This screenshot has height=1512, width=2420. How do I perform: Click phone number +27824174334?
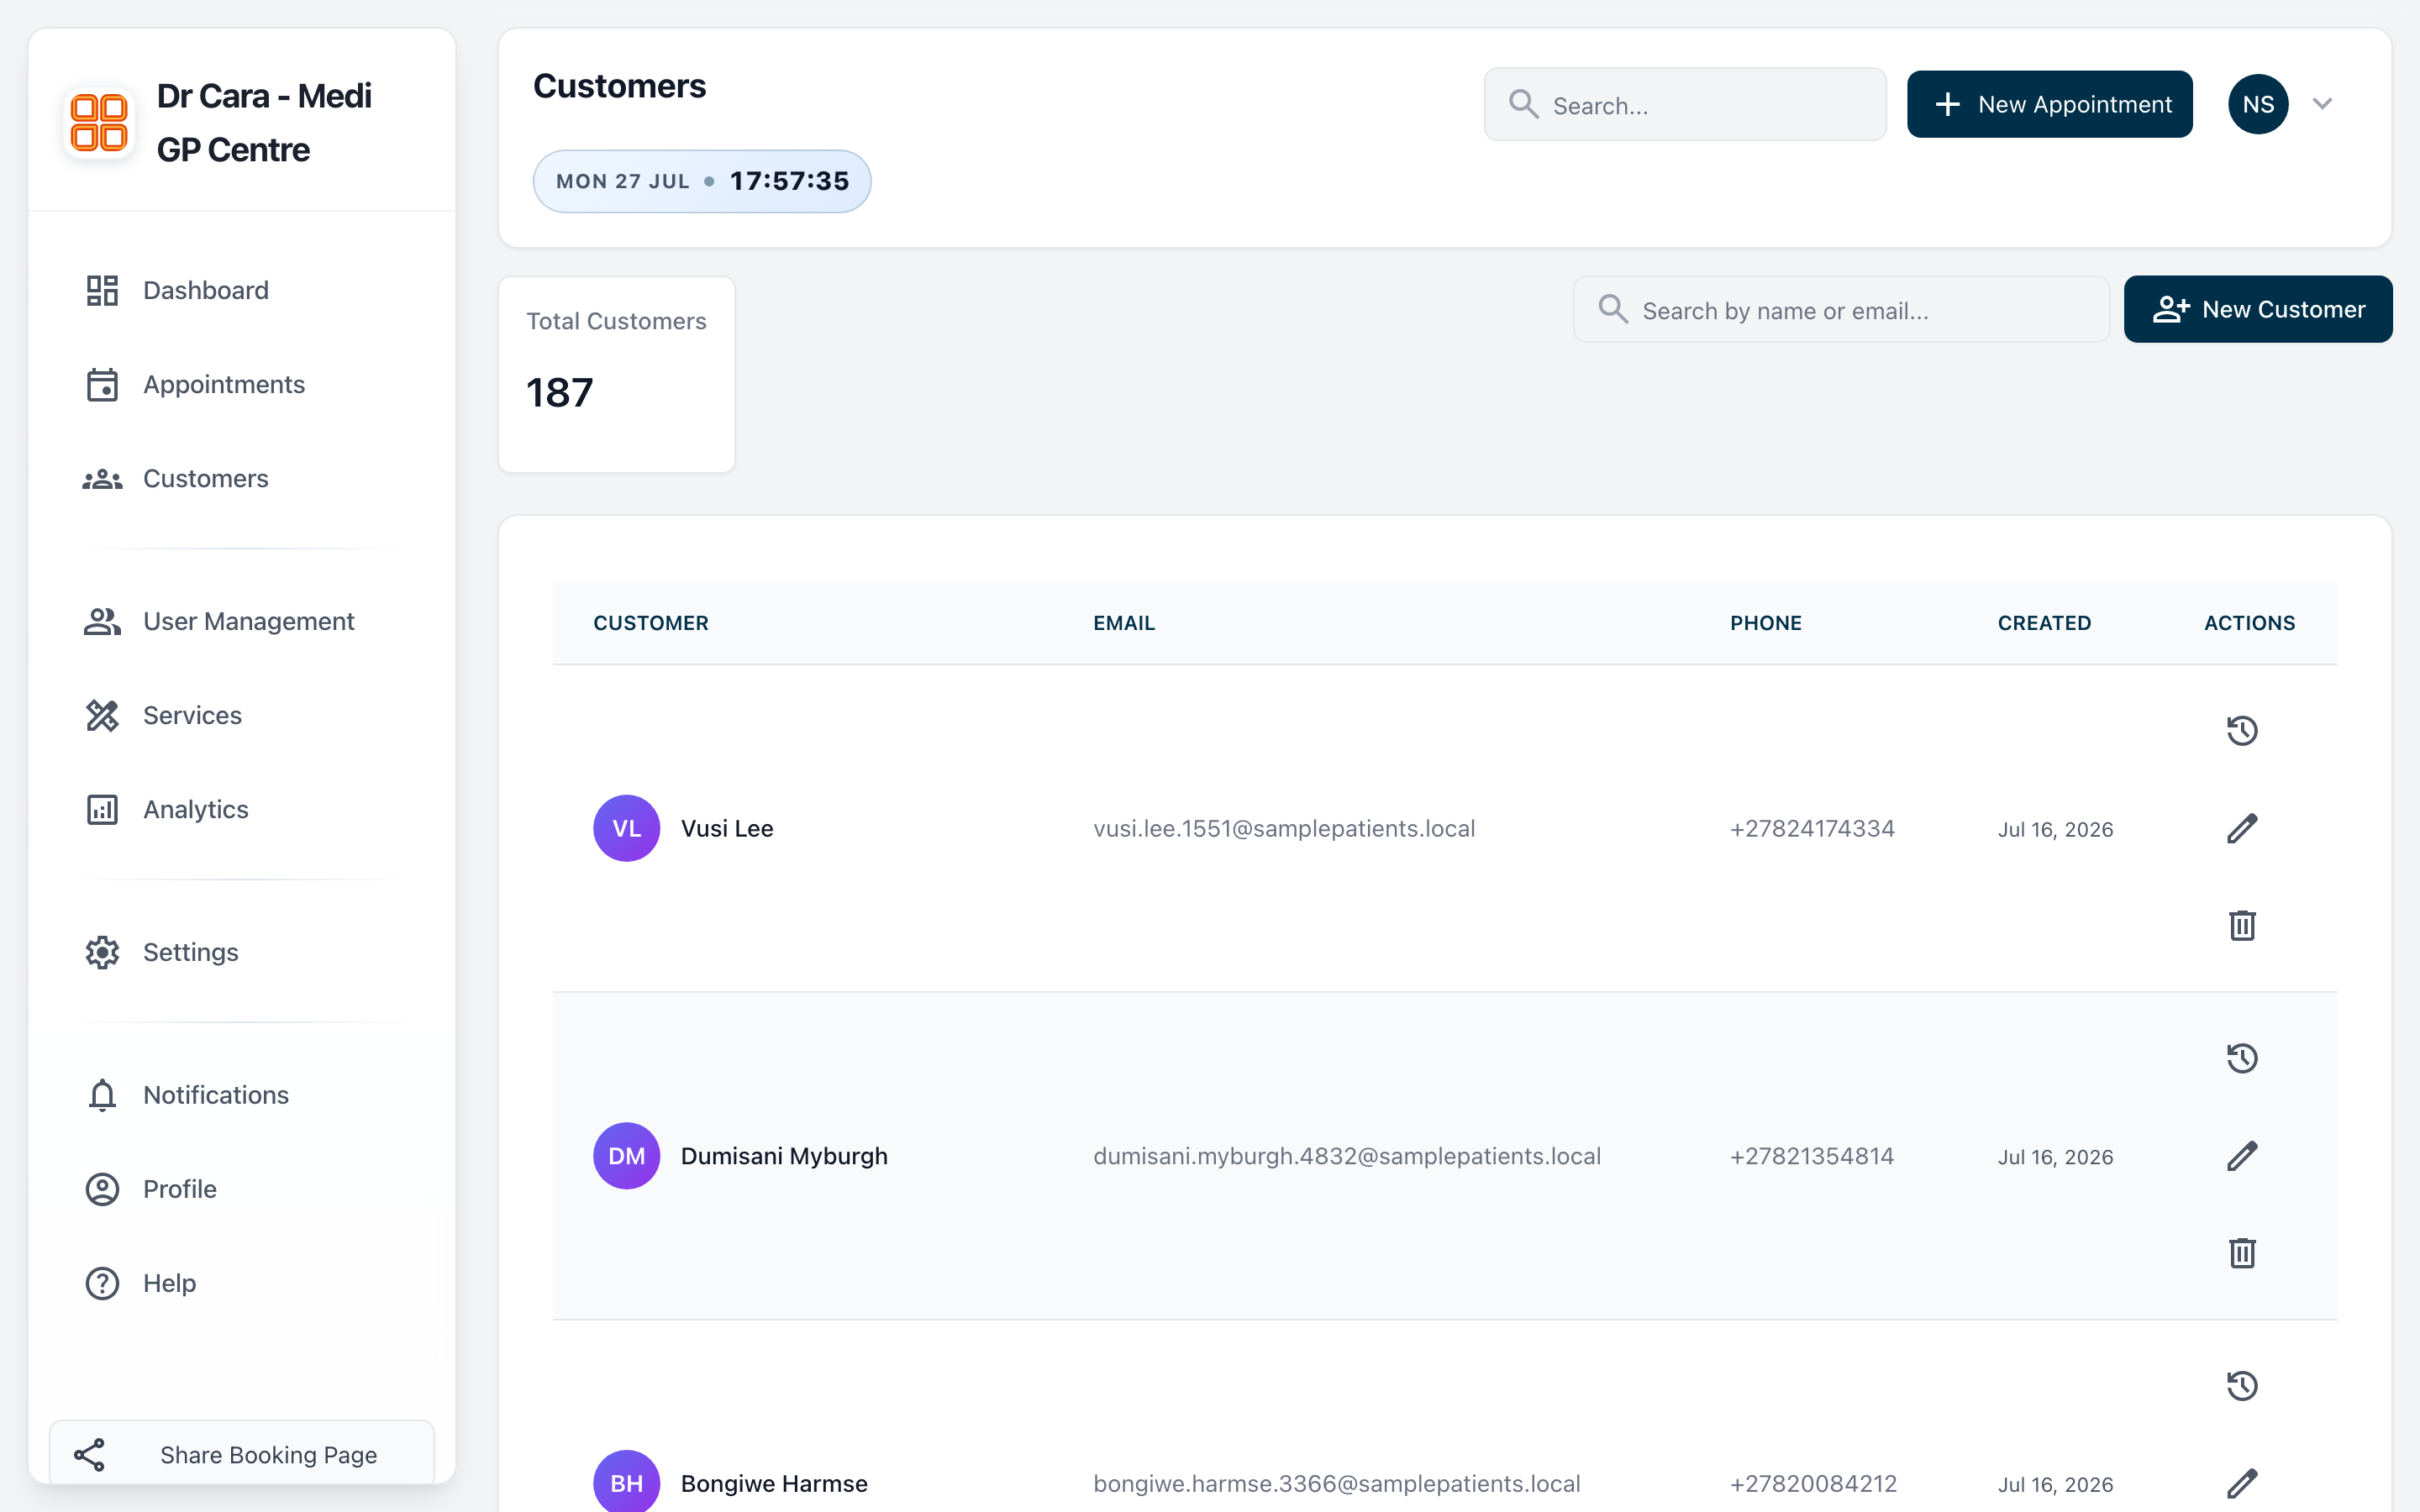(x=1812, y=828)
